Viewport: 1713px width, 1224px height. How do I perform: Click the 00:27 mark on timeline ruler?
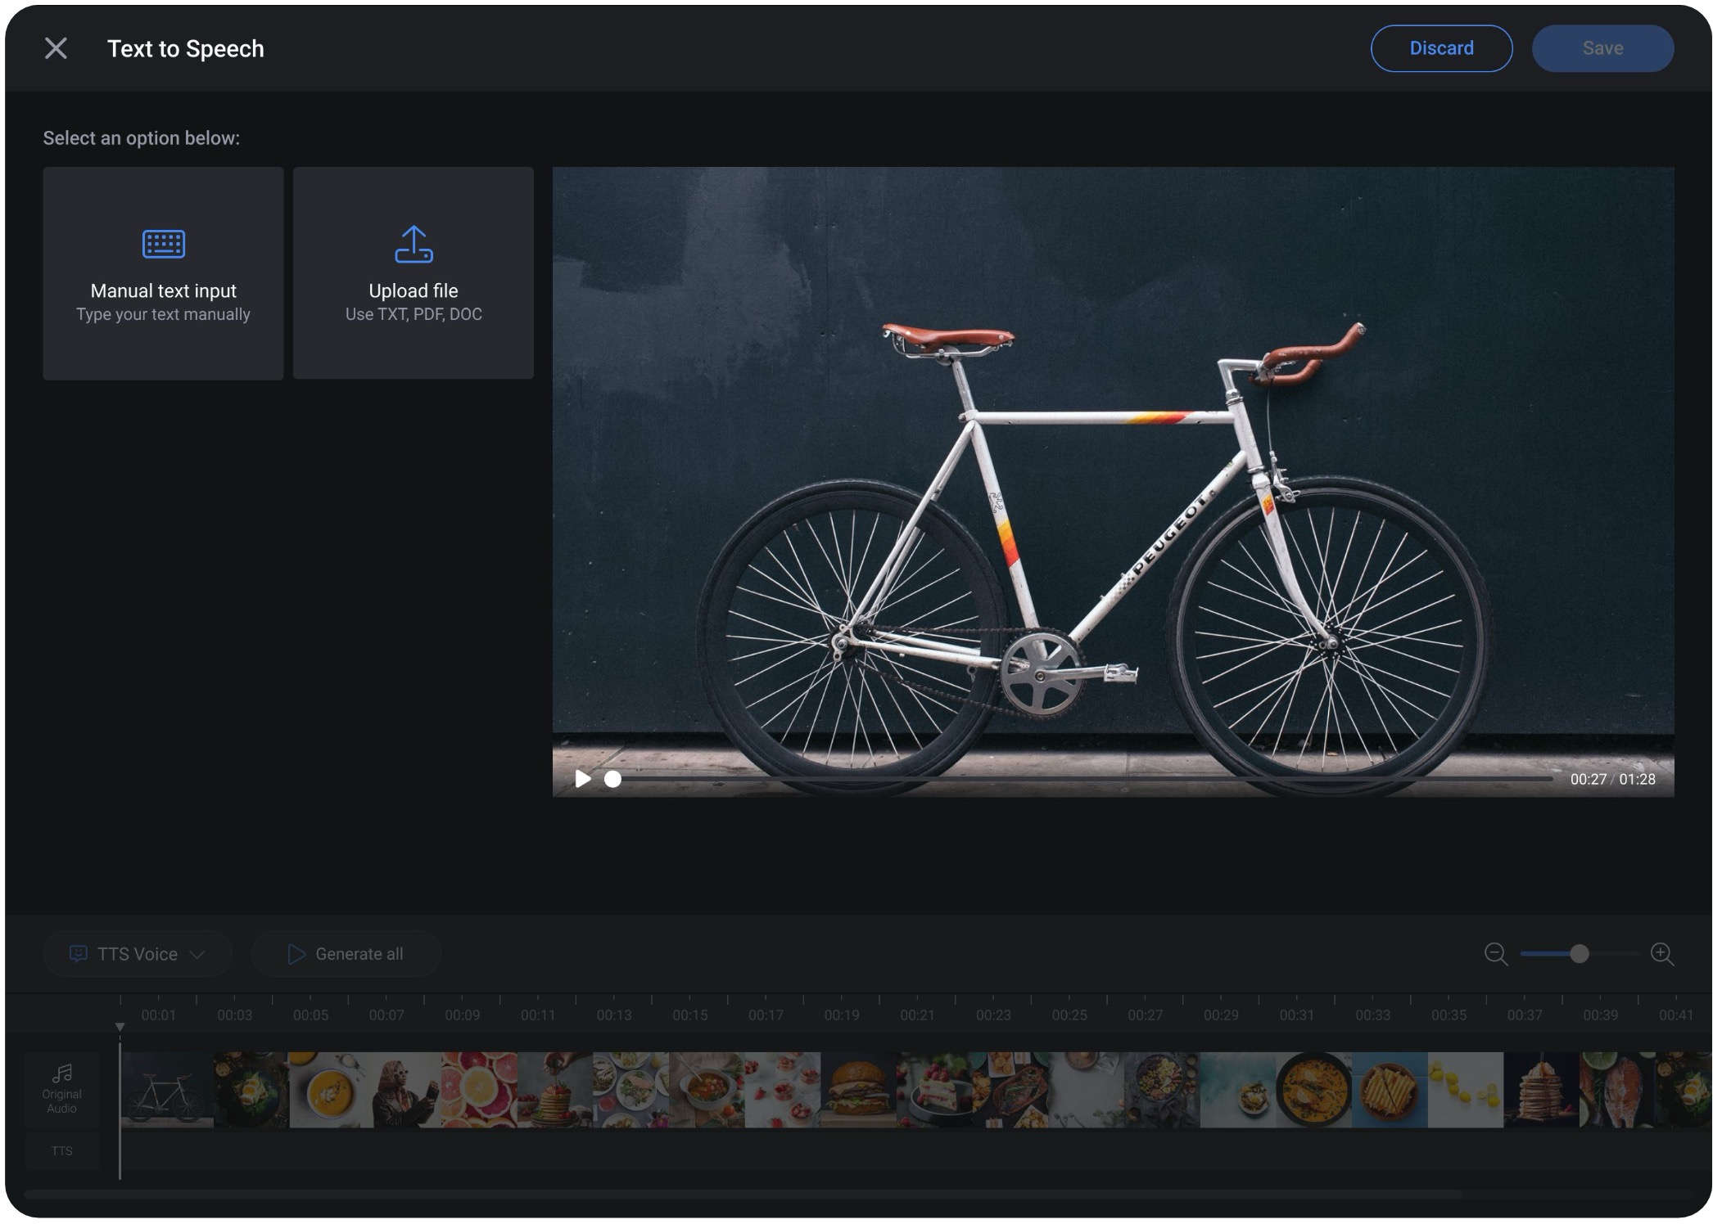pyautogui.click(x=1145, y=1015)
